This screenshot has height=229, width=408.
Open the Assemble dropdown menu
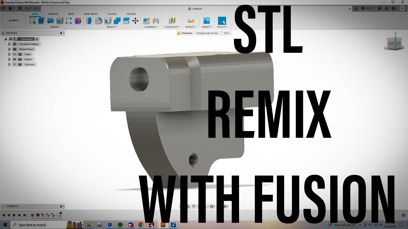151,27
